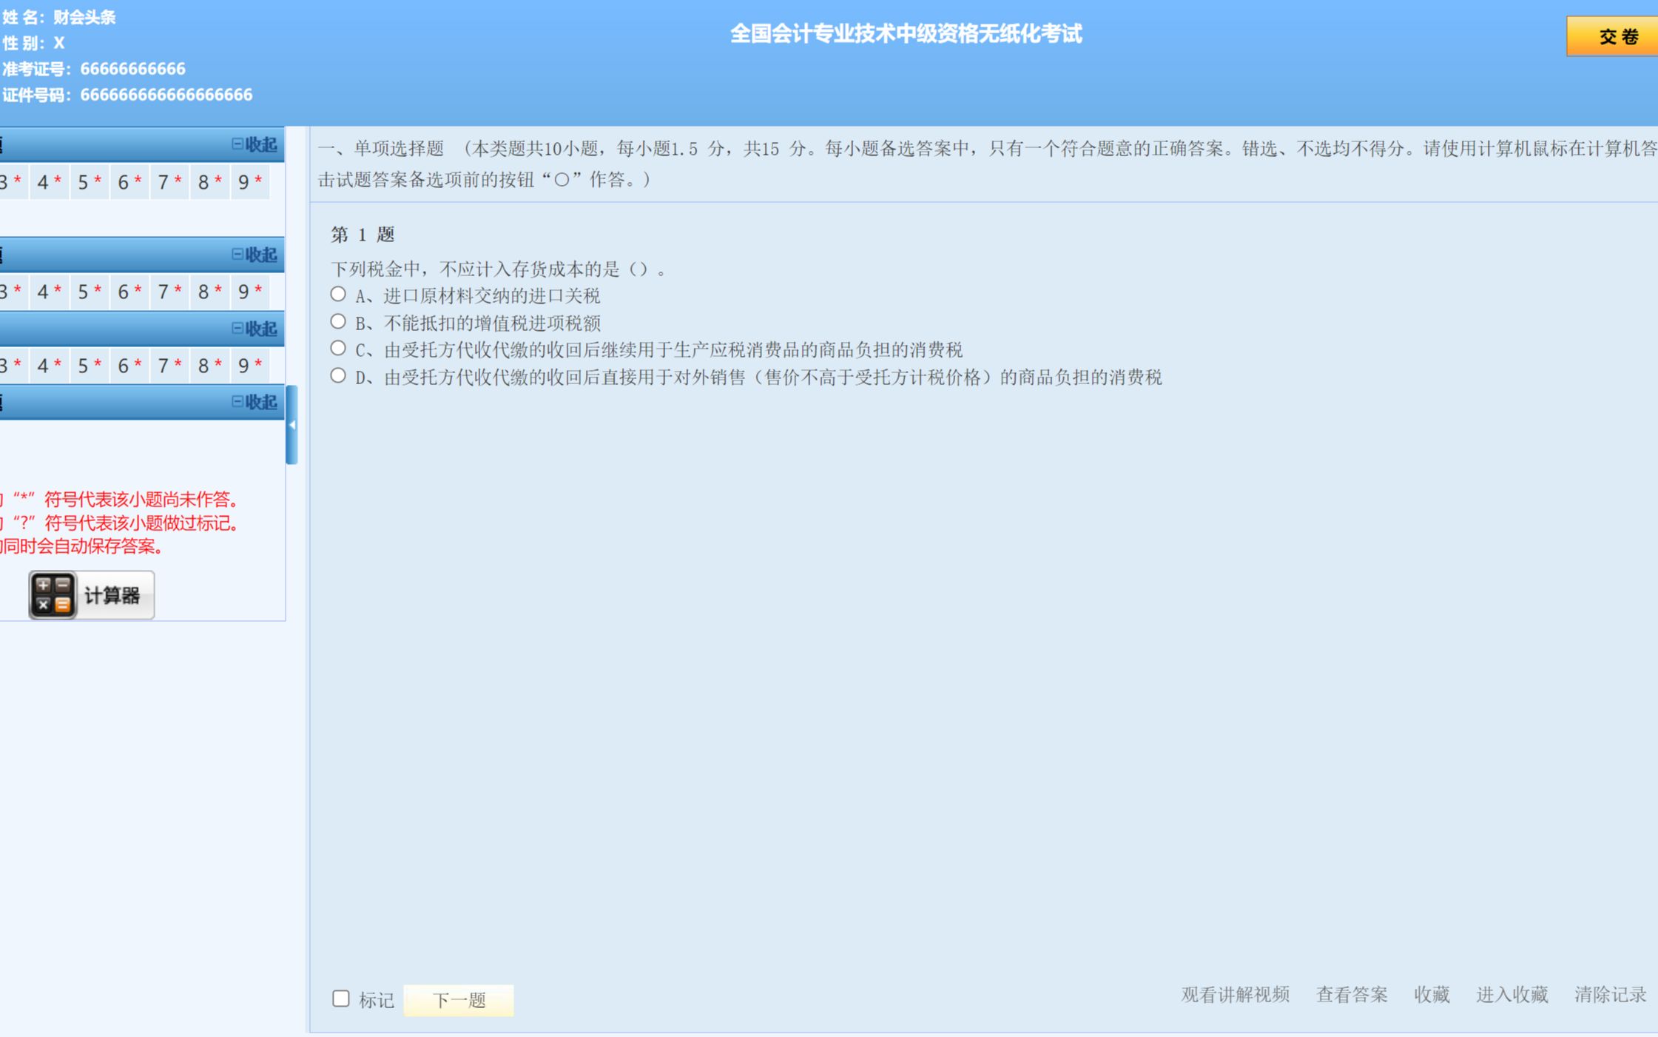Collapse the fourth section with 收起
Screen dimensions: 1658x1037
coord(255,402)
